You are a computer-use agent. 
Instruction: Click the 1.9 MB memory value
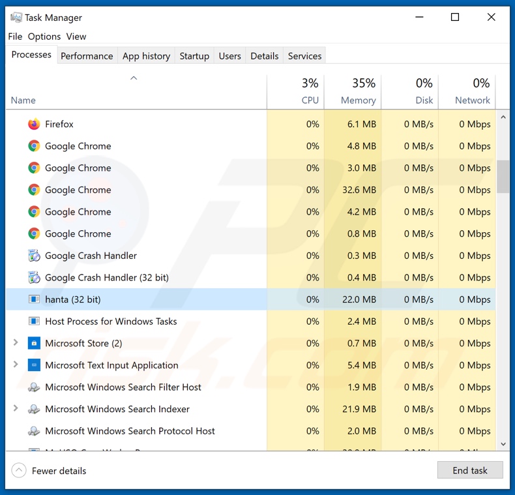tap(362, 387)
